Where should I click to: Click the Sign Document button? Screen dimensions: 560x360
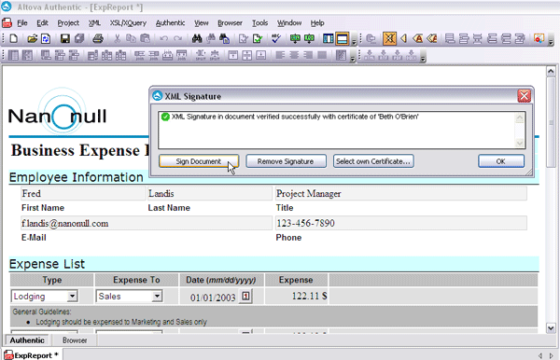point(199,161)
